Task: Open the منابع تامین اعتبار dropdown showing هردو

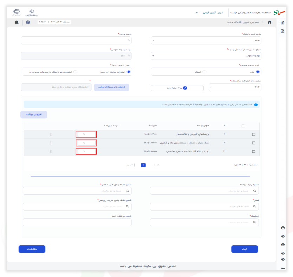Action: pyautogui.click(x=206, y=40)
